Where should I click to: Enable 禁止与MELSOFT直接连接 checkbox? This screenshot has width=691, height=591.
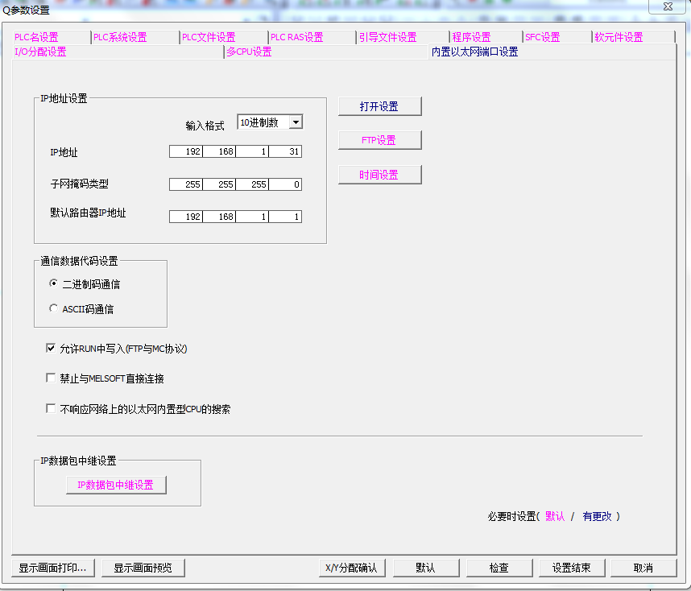click(52, 378)
